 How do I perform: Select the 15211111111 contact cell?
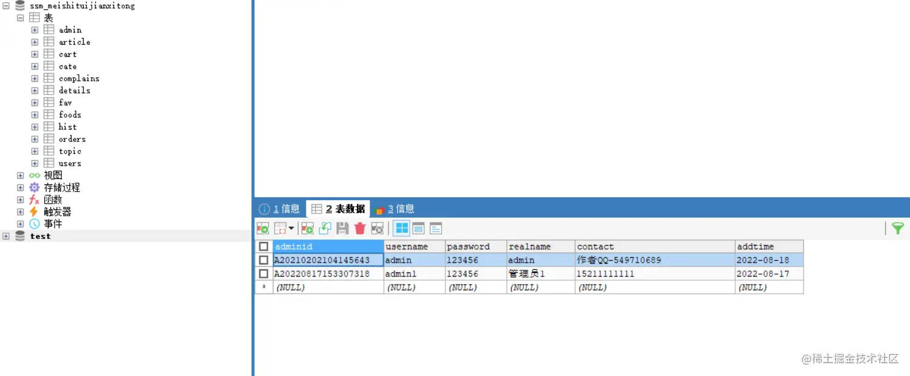pos(655,274)
